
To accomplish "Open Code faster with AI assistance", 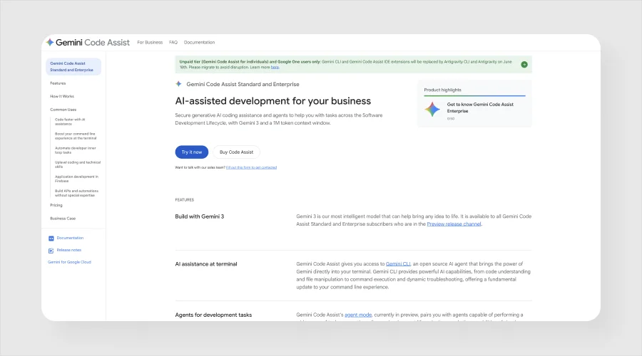I will 71,122.
